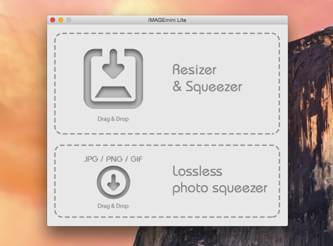Click the bottom dashed drop zone area

[x=167, y=182]
